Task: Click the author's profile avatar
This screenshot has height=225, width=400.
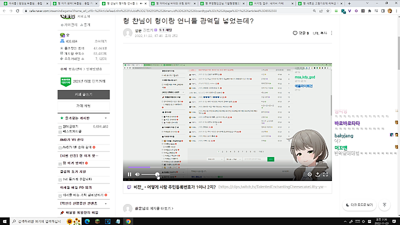Action: 127,33
